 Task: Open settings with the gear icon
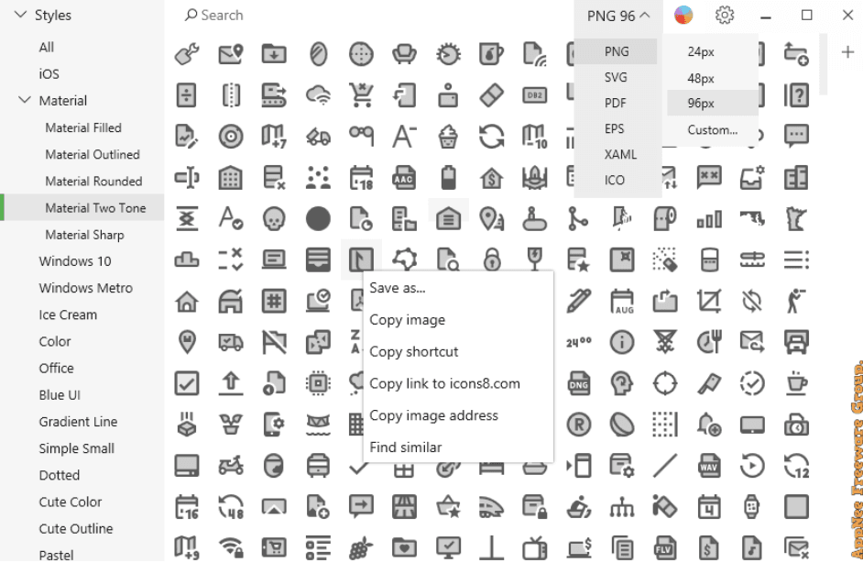(725, 16)
